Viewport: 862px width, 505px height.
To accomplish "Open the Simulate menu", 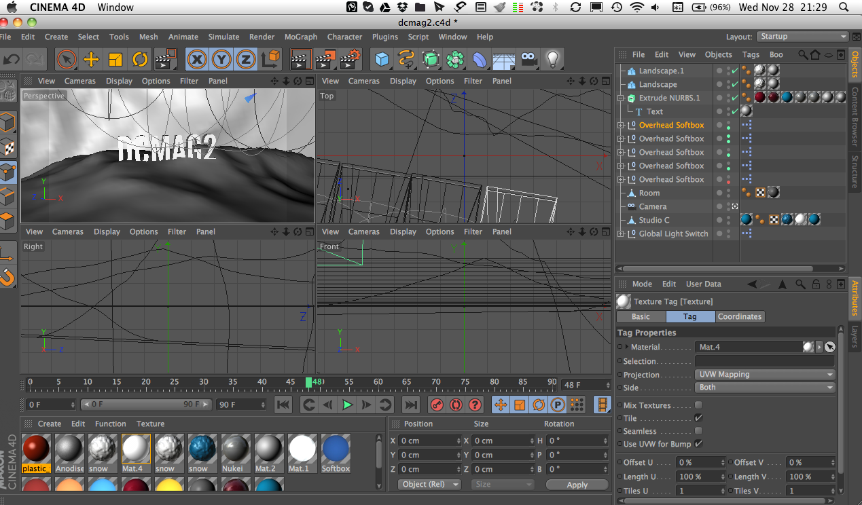I will (x=223, y=37).
